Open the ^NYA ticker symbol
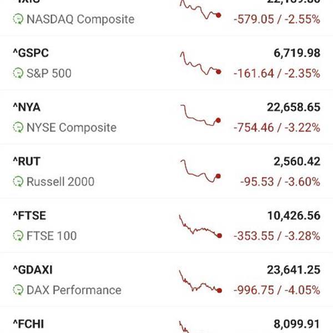 (x=27, y=107)
